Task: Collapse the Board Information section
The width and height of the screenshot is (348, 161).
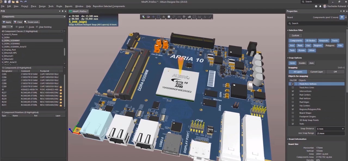Action: pos(288,139)
